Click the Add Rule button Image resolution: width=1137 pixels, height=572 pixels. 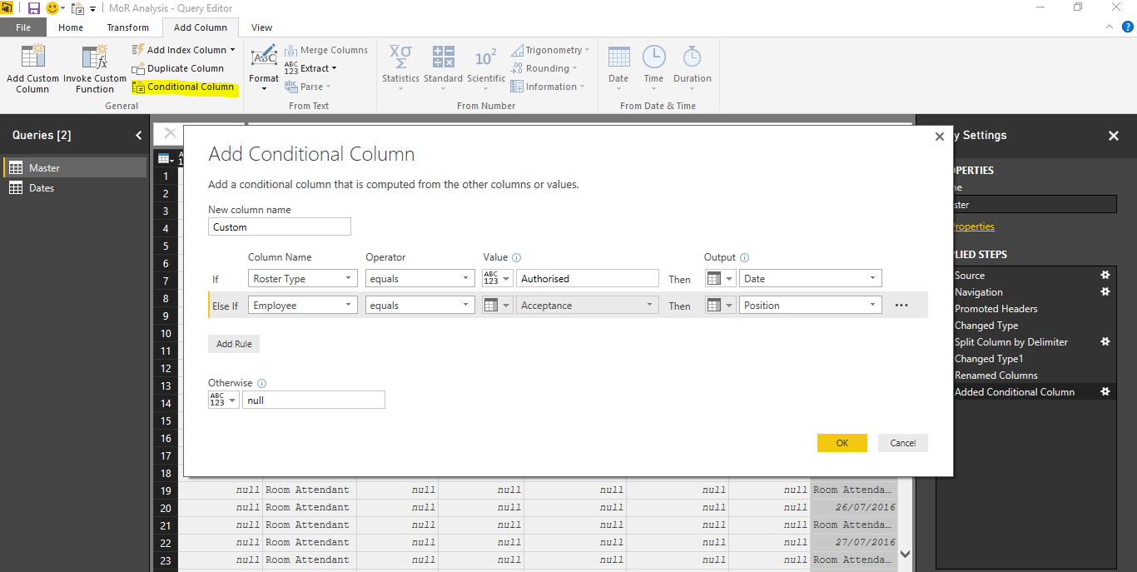click(234, 344)
